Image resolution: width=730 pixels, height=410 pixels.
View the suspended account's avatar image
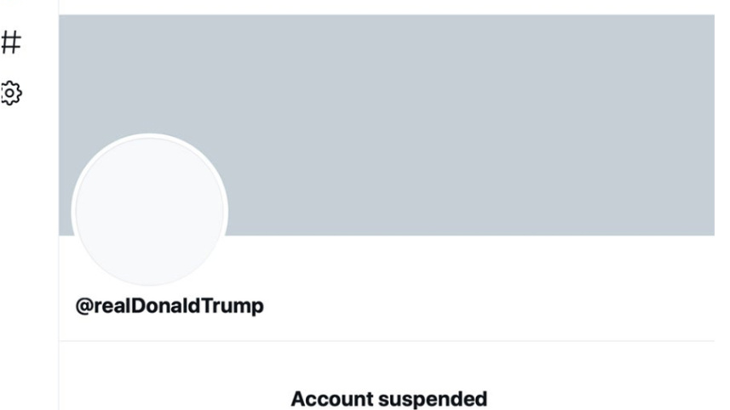[x=150, y=211]
